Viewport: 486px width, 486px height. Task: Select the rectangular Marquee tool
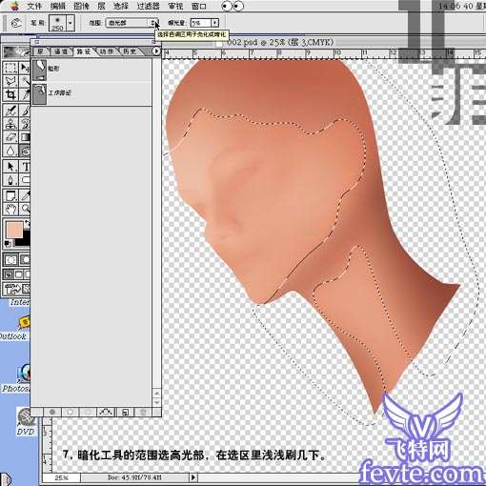click(x=10, y=68)
